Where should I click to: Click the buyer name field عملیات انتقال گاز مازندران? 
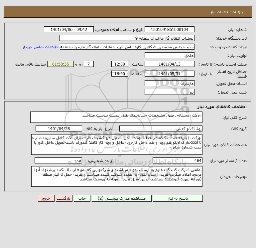[127, 38]
